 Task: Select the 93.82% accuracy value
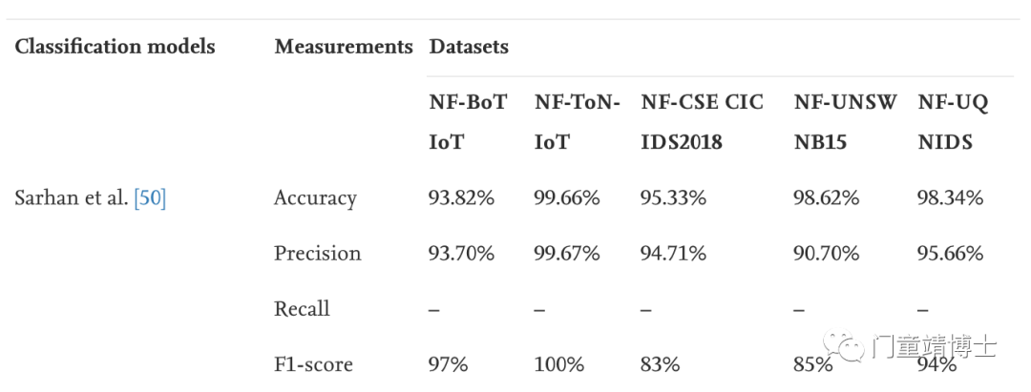(461, 198)
